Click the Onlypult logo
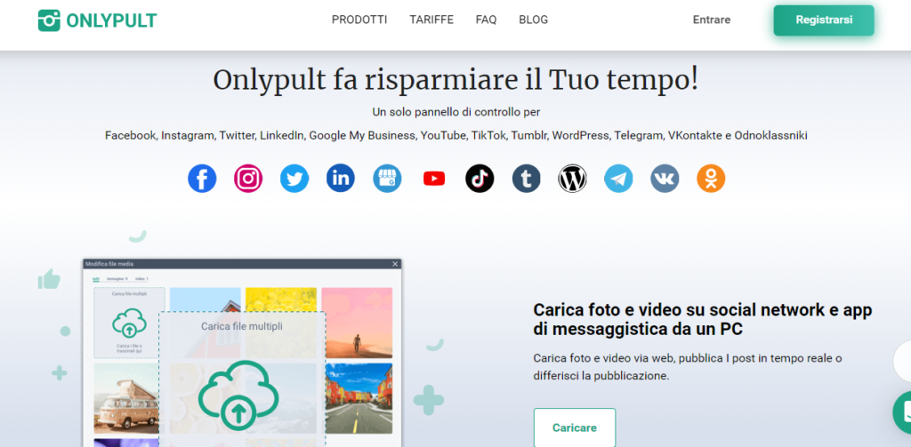Screen dimensions: 911x447 (98, 20)
